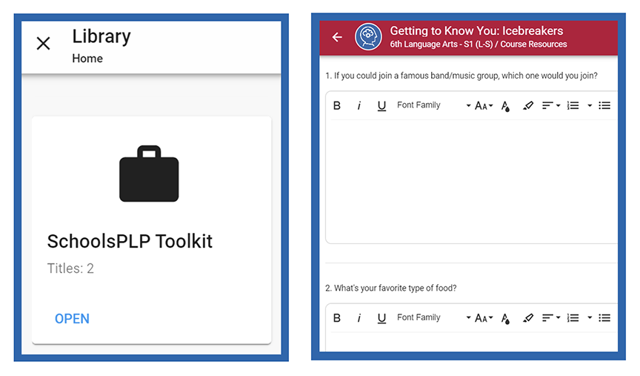
Task: Insert bulleted list in question 2 editor
Action: tap(604, 318)
